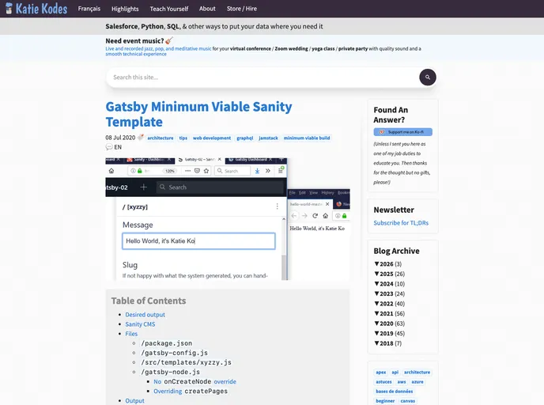This screenshot has width=544, height=405.
Task: Click the comment speech bubble icon
Action: click(109, 147)
